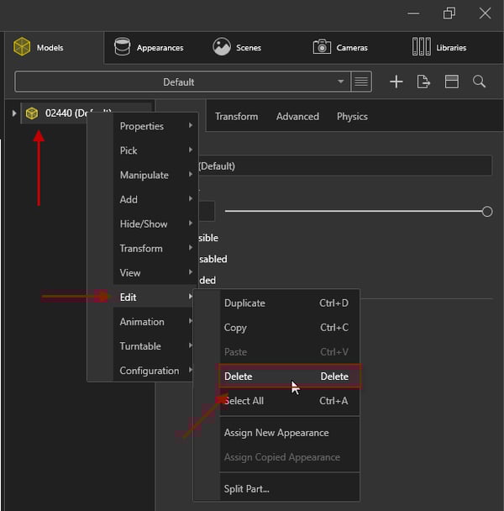Switch to the Transform properties tab
Screen dimensions: 504x511
pyautogui.click(x=237, y=117)
